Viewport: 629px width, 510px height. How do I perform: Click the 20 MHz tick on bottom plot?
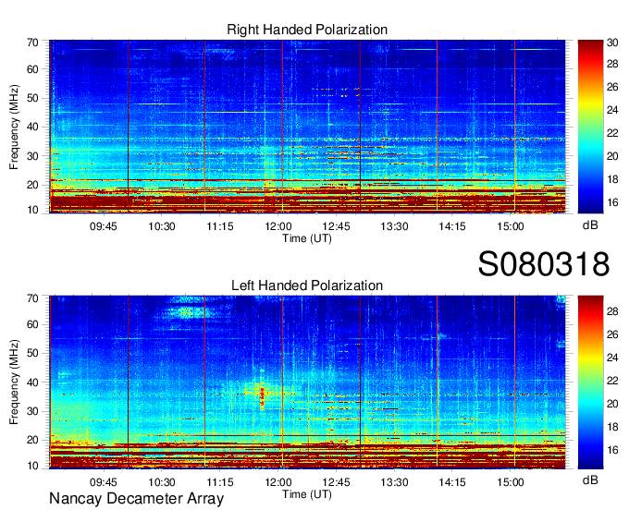[x=32, y=440]
